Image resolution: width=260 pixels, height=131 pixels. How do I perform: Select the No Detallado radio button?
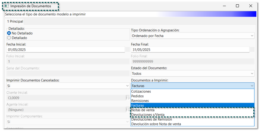click(x=9, y=33)
